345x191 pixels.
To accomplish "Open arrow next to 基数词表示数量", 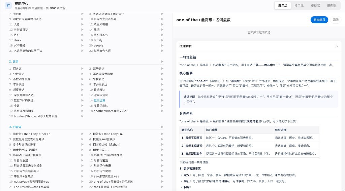I will pos(162,74).
